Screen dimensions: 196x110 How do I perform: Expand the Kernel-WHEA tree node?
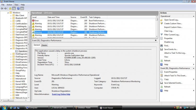click(11, 84)
